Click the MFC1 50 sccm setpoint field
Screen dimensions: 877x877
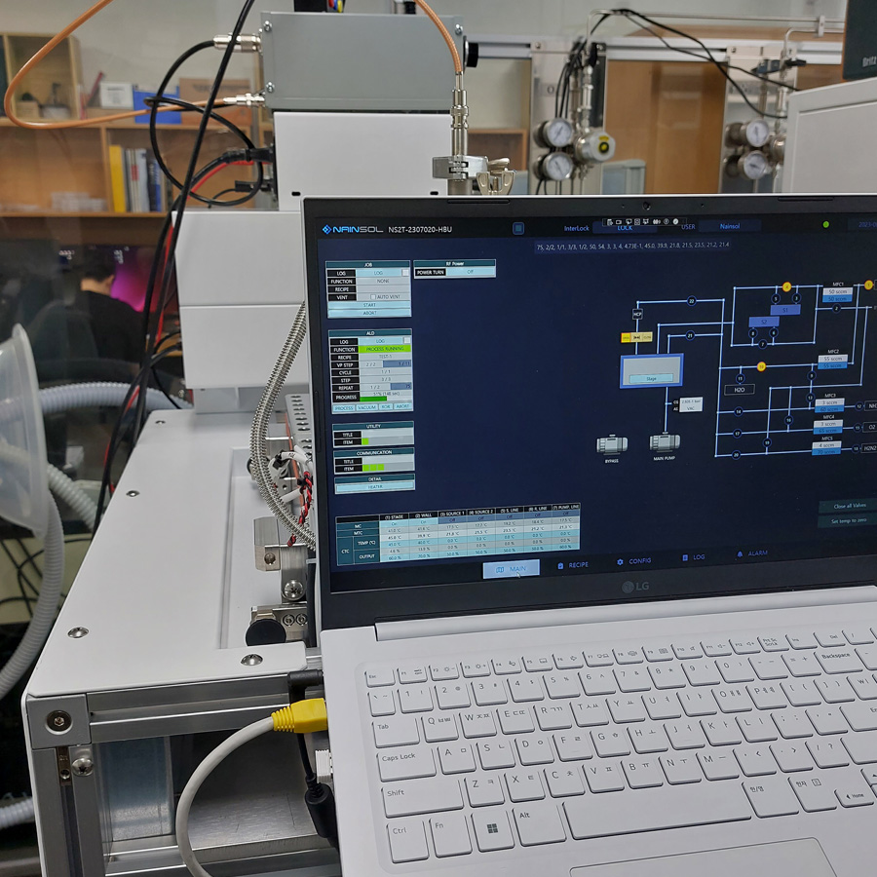837,291
